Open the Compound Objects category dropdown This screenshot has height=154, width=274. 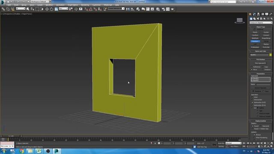point(261,23)
